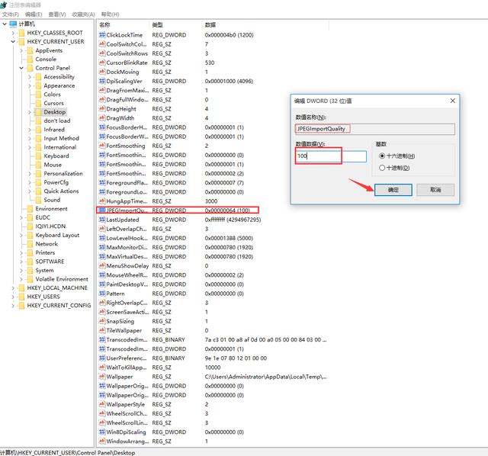Click the Cursors key folder icon

38,103
